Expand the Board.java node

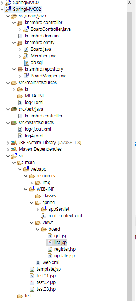coord(20,49)
